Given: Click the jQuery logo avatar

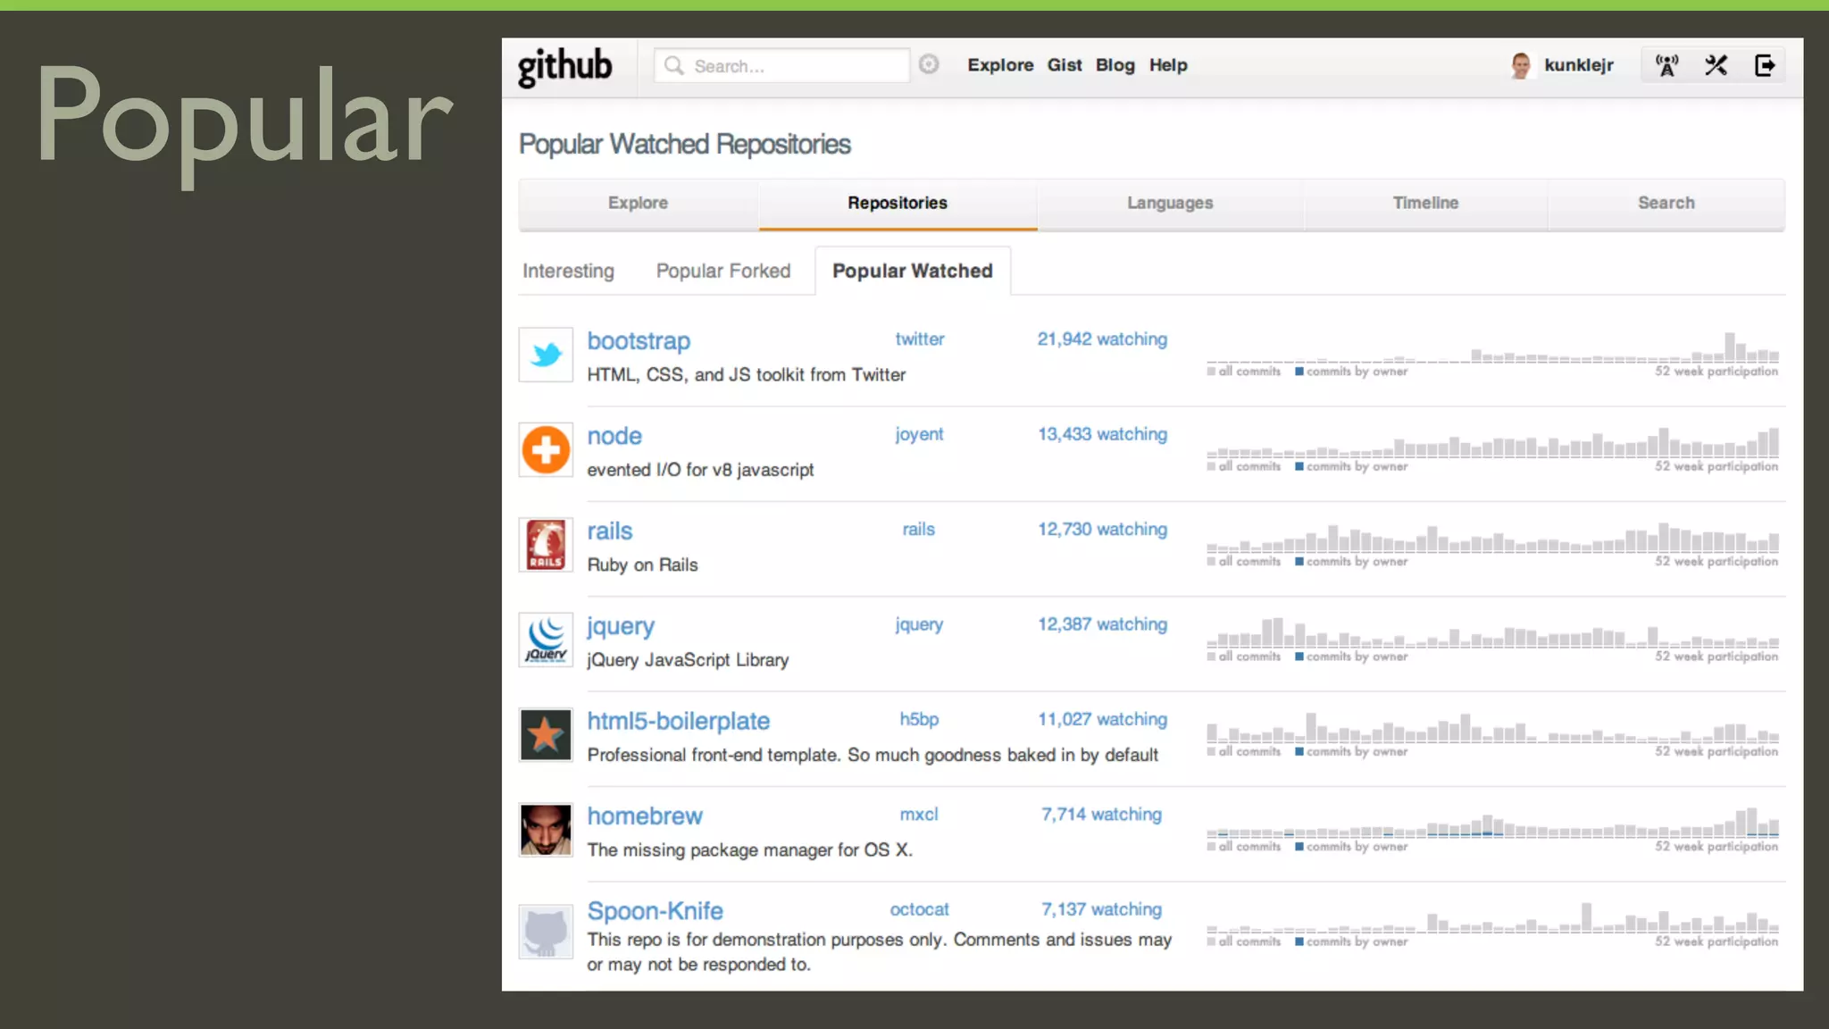Looking at the screenshot, I should (x=546, y=640).
